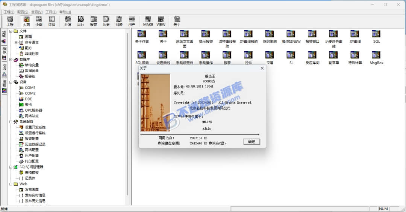Select the 炼钢车间 picture icon
406x212 pixels.
[270, 37]
